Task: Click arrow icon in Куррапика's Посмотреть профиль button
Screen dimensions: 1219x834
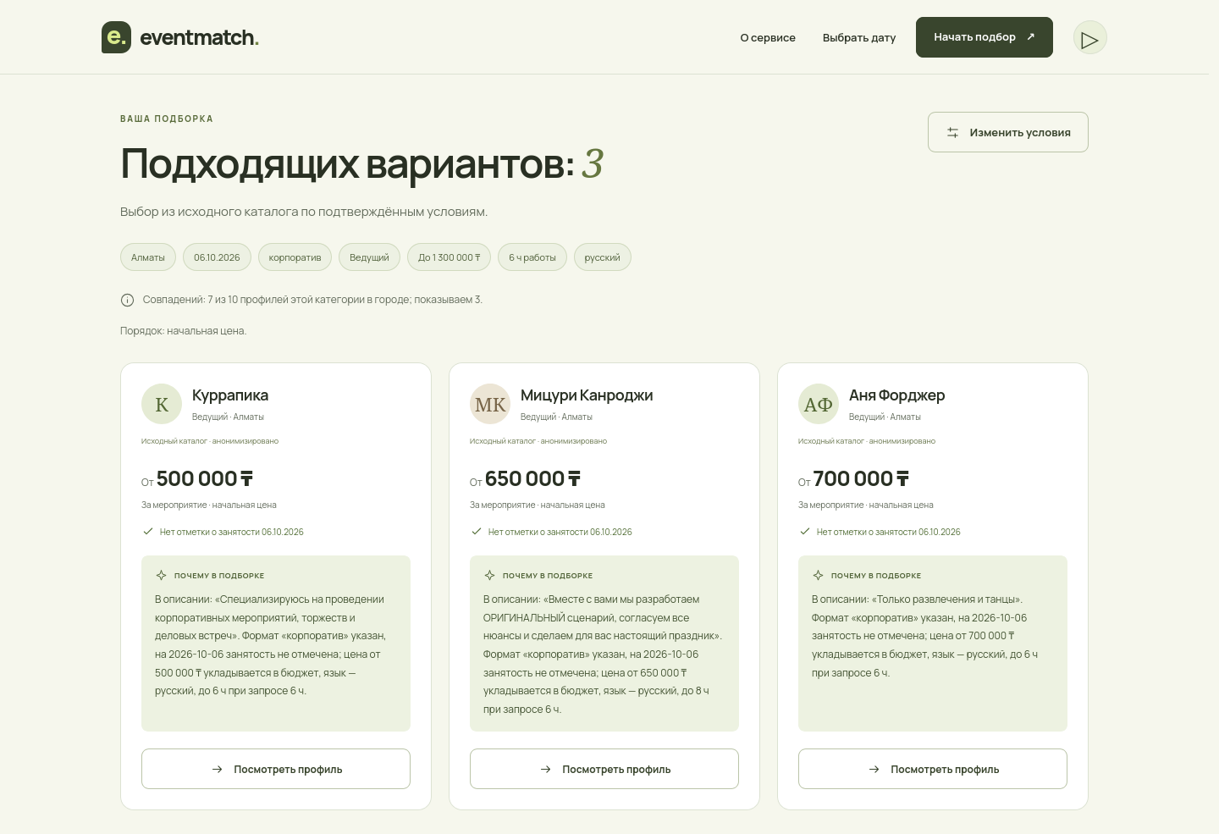Action: tap(217, 770)
